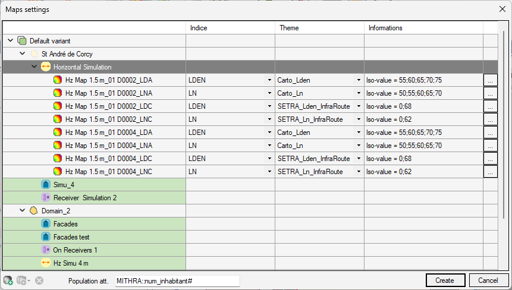
Task: Click the St André de Corcy domain icon
Action: coord(34,54)
